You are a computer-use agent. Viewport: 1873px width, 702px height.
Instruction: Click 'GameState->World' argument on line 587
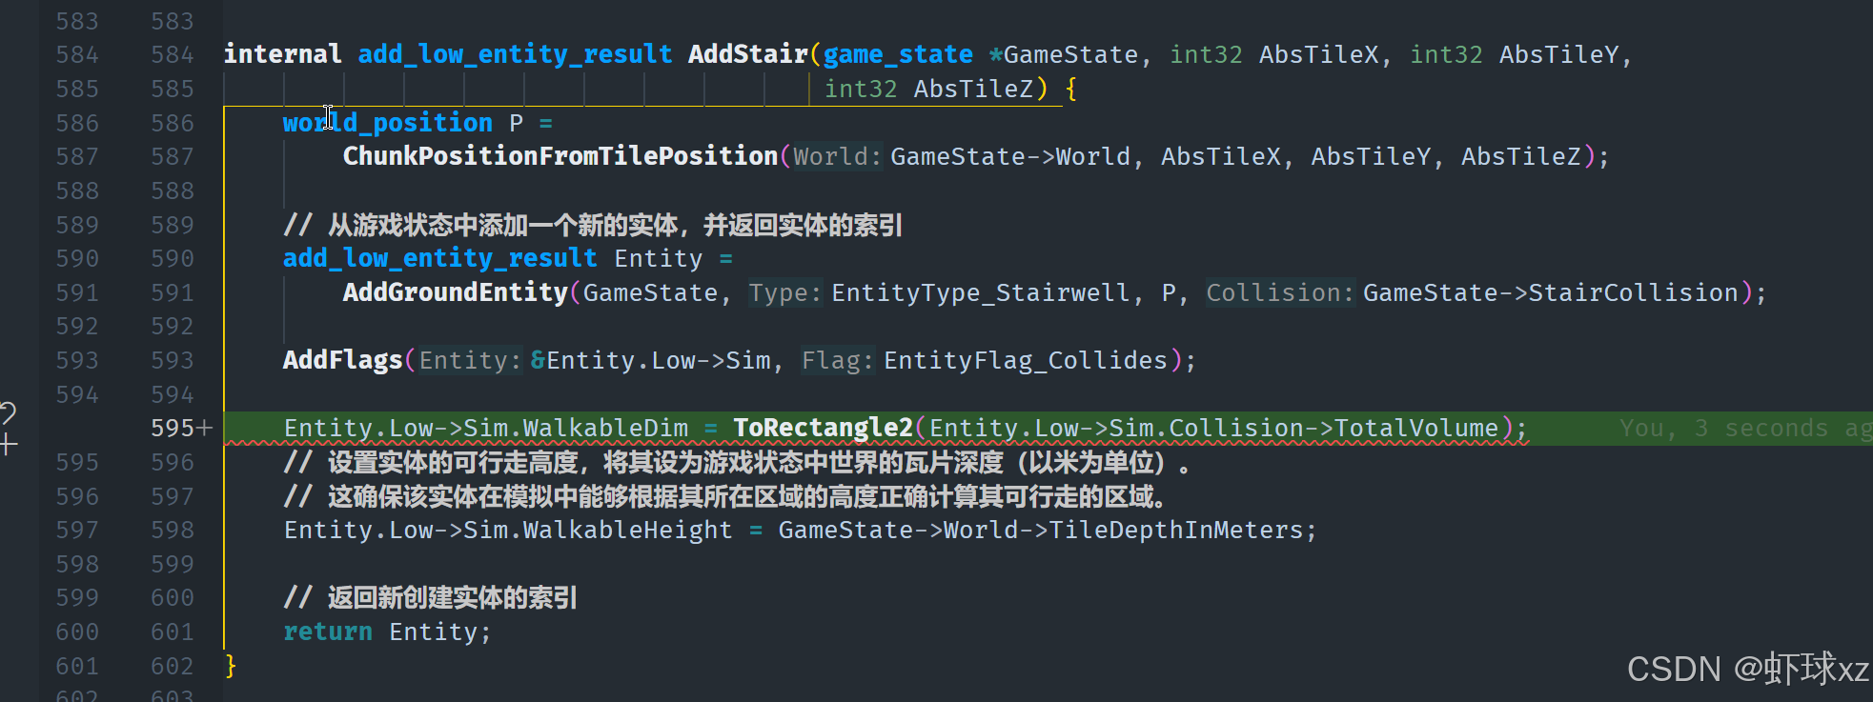coord(1010,156)
